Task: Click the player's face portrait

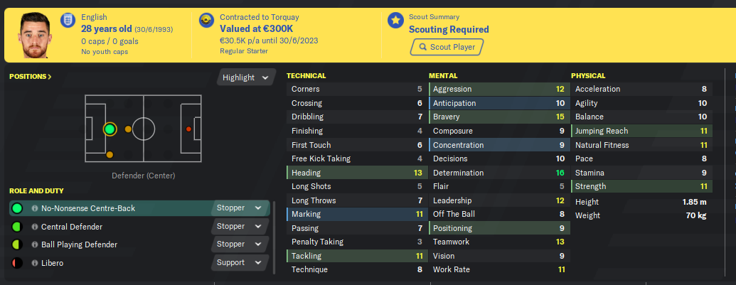Action: 34,36
